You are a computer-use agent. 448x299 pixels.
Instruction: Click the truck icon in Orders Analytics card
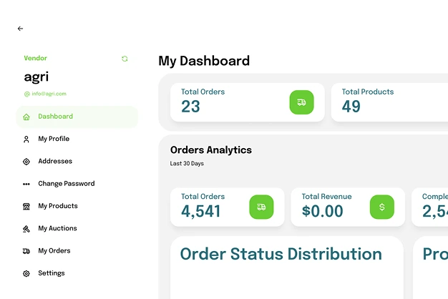[x=261, y=207]
